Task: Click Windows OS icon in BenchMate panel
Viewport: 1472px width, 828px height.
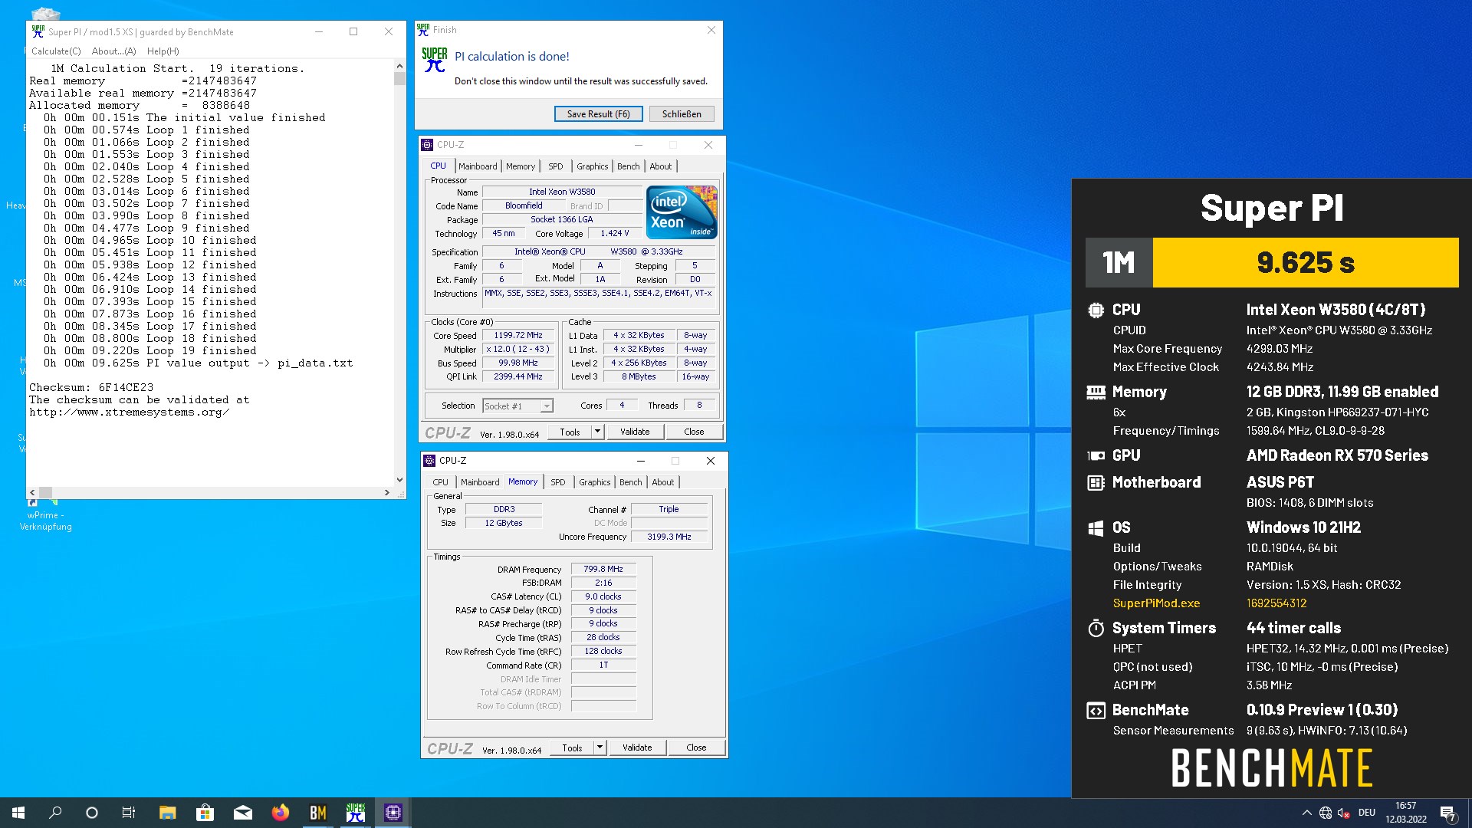Action: (x=1096, y=527)
